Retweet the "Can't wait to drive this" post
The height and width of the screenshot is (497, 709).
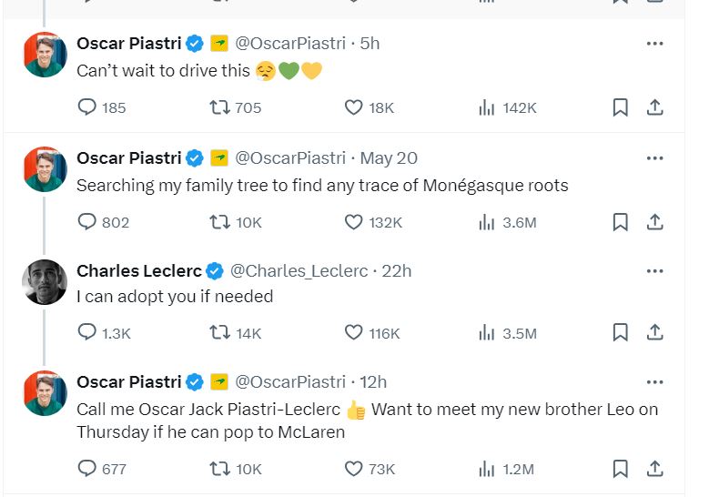(x=219, y=107)
